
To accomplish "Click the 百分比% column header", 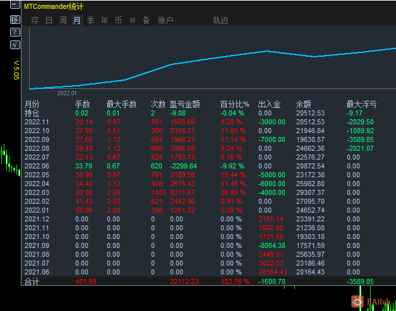I will click(234, 104).
